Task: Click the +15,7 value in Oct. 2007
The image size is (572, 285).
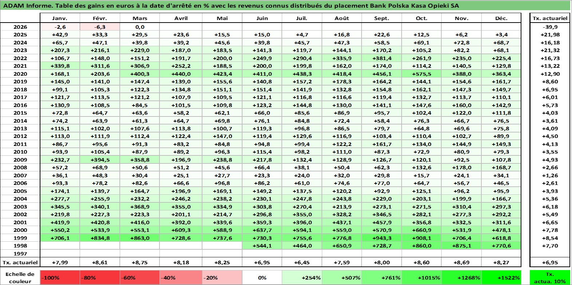Action: (x=422, y=175)
